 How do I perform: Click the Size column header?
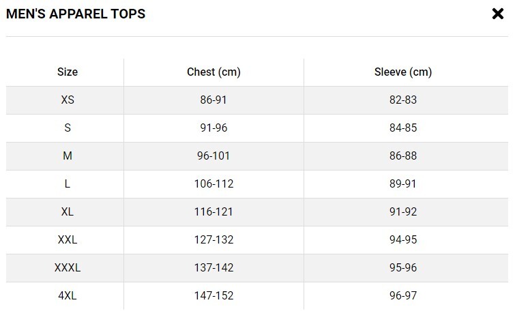click(x=68, y=72)
